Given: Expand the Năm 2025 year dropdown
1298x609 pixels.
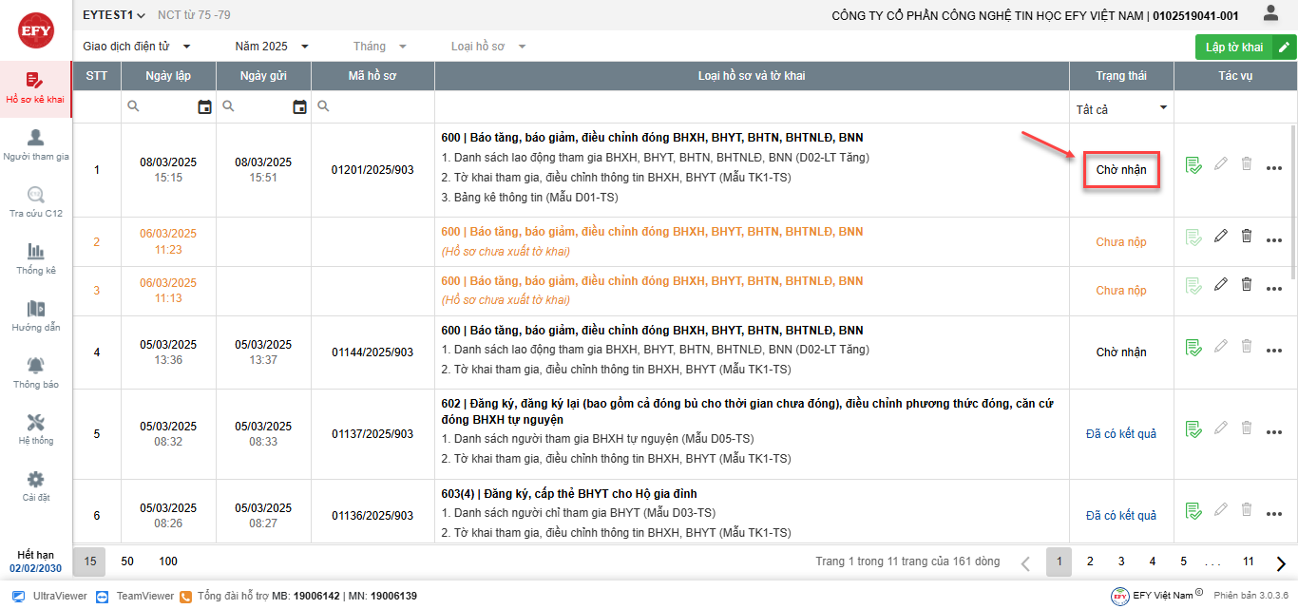Looking at the screenshot, I should tap(272, 47).
